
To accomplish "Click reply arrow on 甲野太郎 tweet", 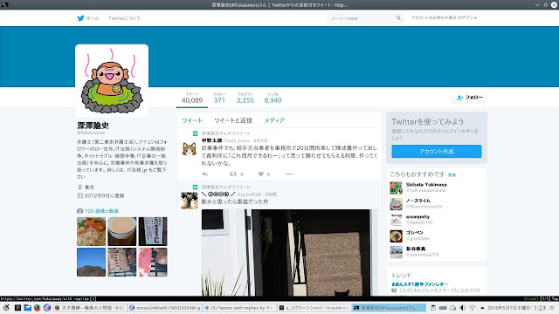I will pos(204,174).
